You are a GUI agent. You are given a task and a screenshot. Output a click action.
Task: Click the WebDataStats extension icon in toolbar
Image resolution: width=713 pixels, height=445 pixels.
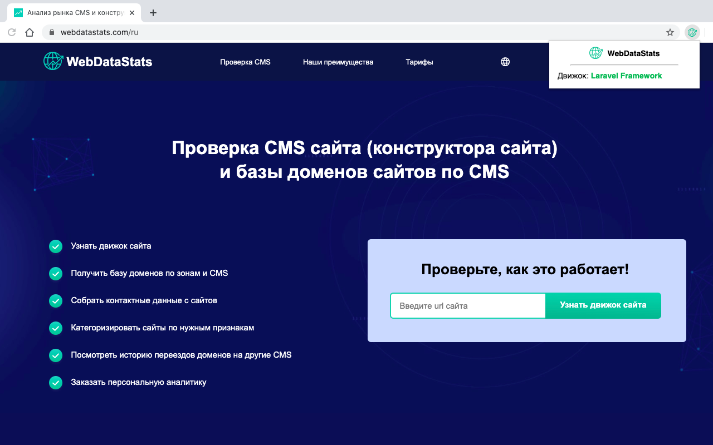692,32
